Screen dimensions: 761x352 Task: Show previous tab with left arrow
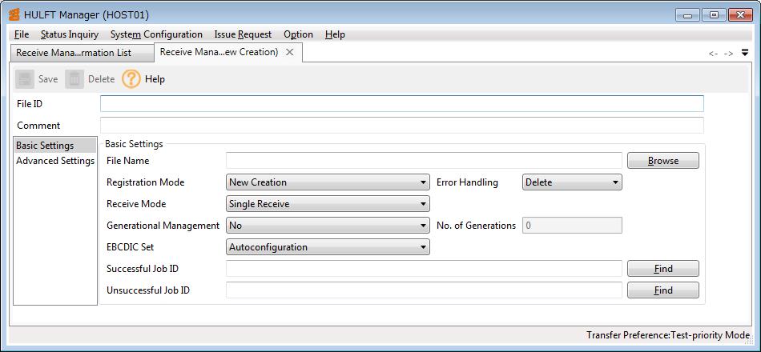(713, 54)
